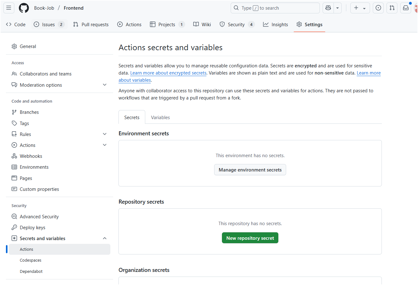Click the search input field
Viewport: 418px width, 285px height.
[275, 8]
